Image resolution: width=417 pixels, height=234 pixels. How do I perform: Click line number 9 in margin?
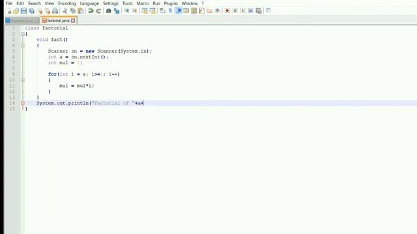click(x=13, y=74)
